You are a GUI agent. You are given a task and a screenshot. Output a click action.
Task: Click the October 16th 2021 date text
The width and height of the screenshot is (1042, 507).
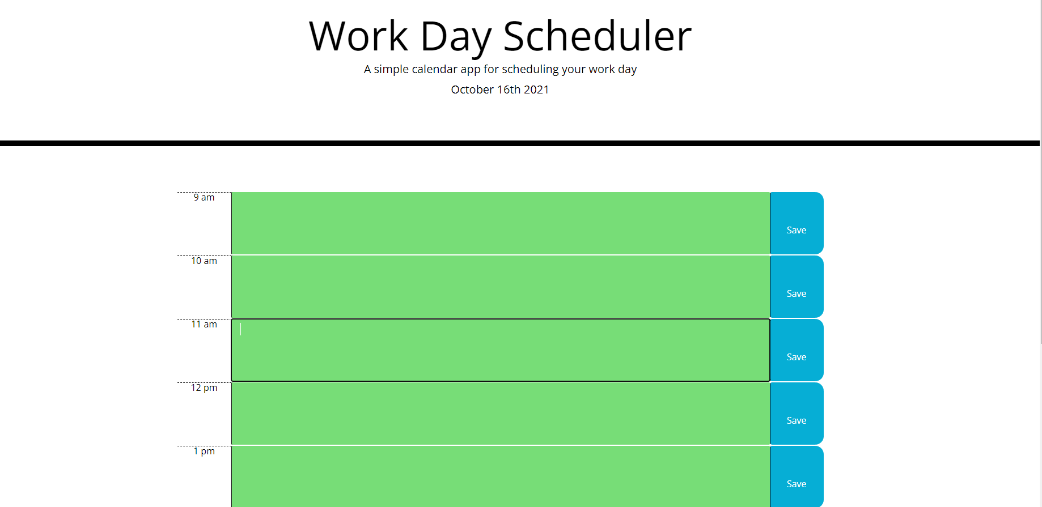pos(499,89)
